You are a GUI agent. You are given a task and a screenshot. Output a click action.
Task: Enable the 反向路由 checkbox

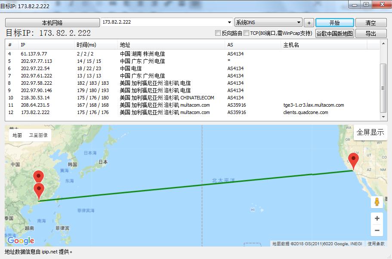218,33
